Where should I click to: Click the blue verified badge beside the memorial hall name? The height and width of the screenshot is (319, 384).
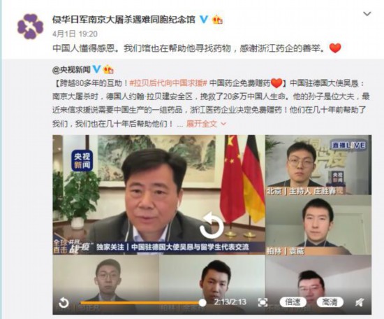tap(204, 19)
